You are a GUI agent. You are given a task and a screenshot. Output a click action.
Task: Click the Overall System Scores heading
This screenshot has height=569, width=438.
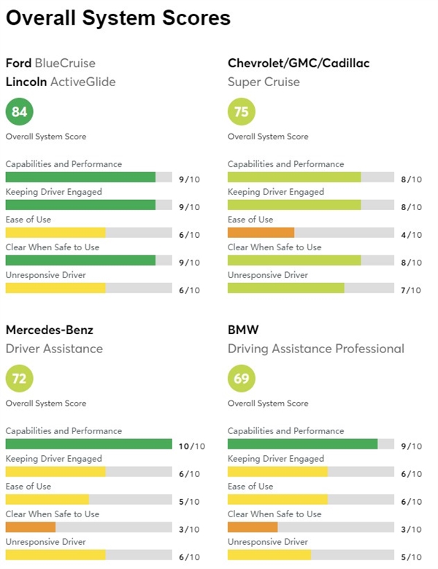pyautogui.click(x=118, y=18)
